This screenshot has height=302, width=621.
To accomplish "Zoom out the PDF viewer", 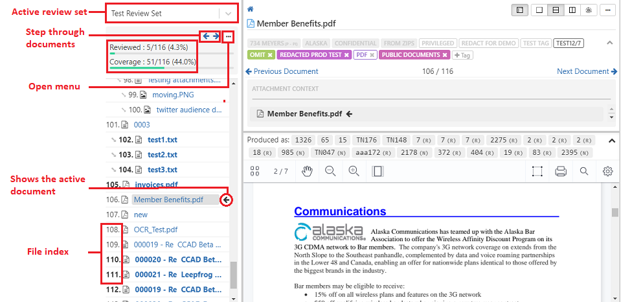I will 330,171.
